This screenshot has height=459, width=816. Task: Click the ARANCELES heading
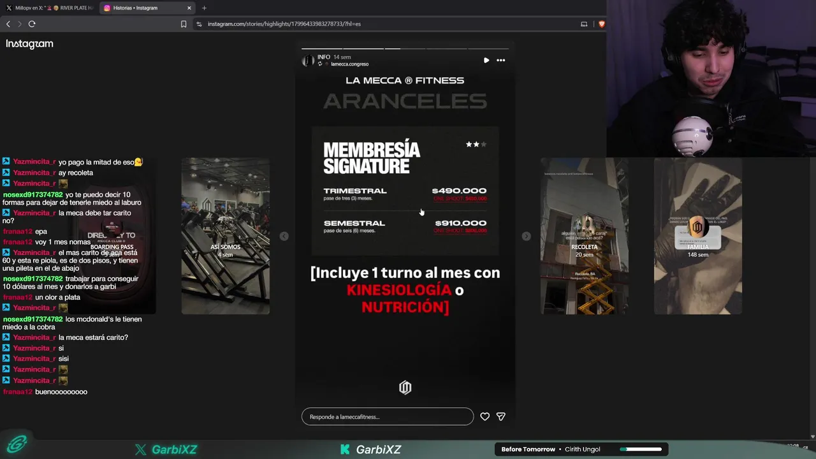click(405, 101)
